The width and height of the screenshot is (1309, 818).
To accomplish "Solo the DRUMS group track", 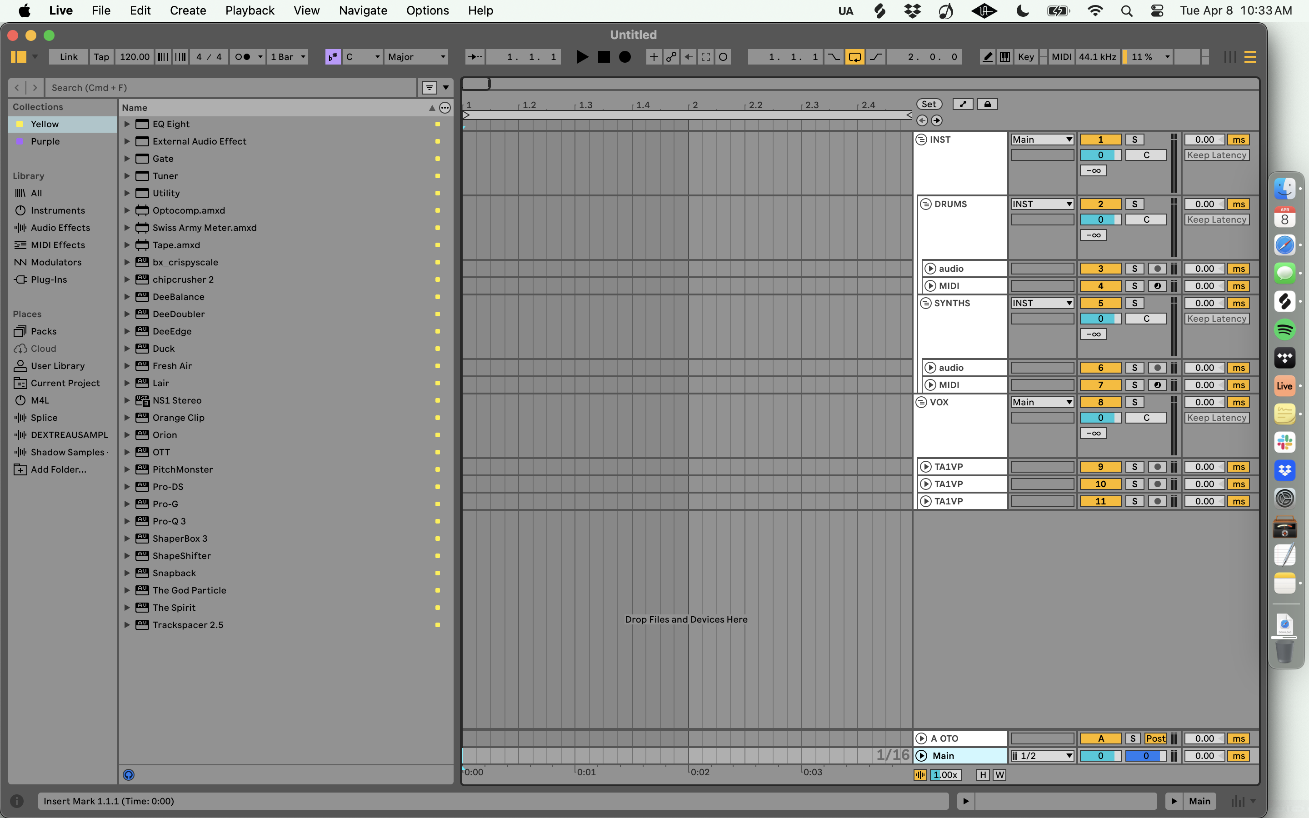I will pos(1134,204).
